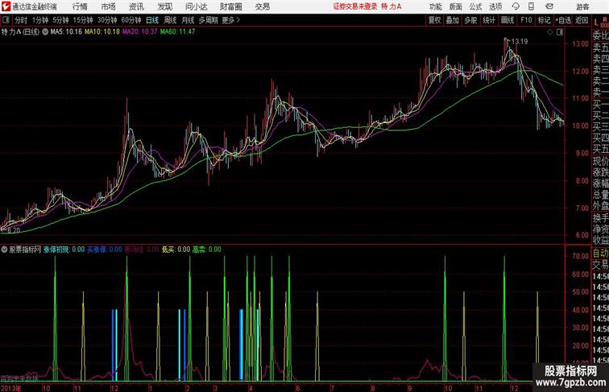Image resolution: width=609 pixels, height=392 pixels.
Task: Click the 涨停初现: 0.00 indicator label
Action: click(64, 250)
